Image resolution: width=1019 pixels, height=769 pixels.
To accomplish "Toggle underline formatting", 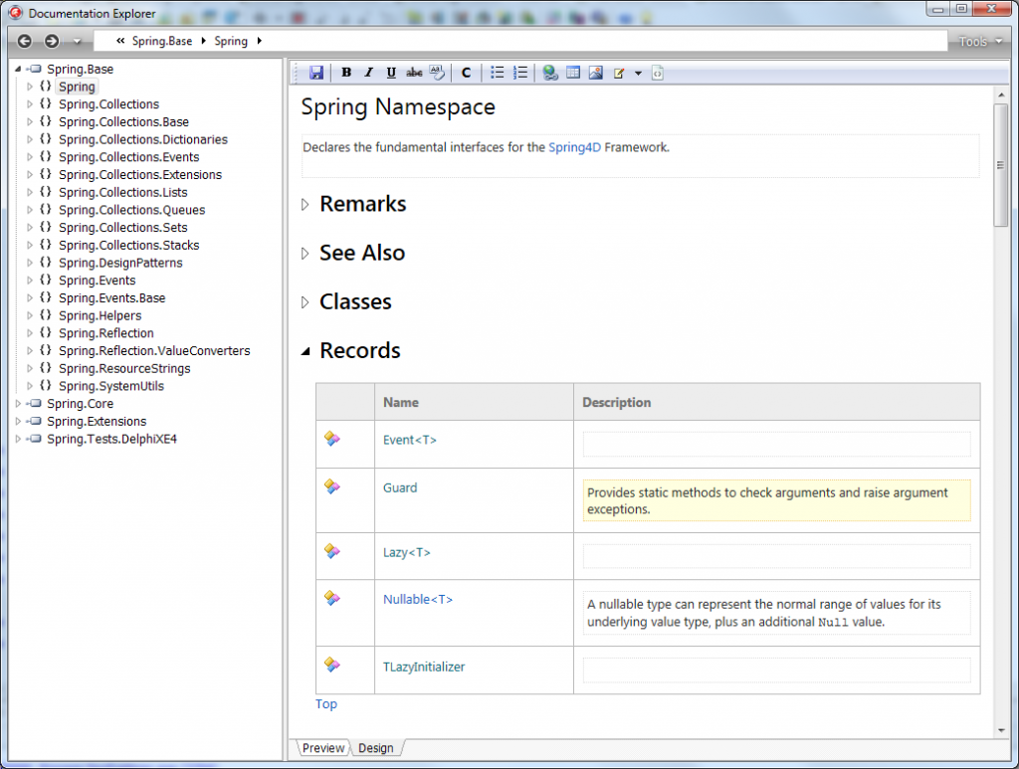I will click(390, 72).
